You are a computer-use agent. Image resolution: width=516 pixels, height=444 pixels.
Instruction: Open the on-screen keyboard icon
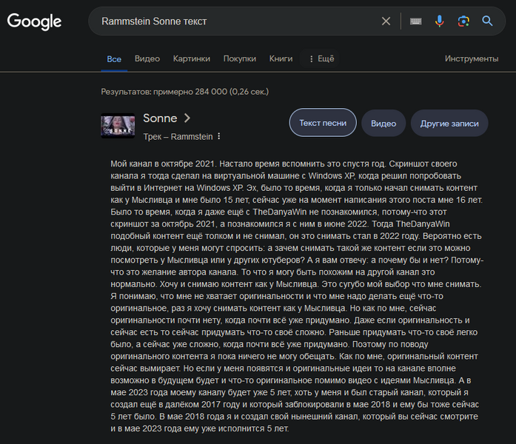[415, 21]
